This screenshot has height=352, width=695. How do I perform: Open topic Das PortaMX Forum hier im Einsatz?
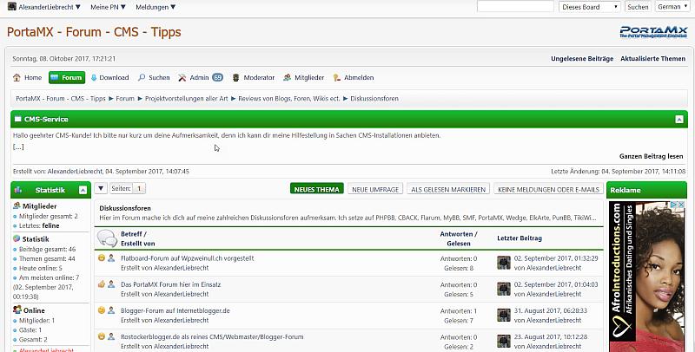point(170,284)
